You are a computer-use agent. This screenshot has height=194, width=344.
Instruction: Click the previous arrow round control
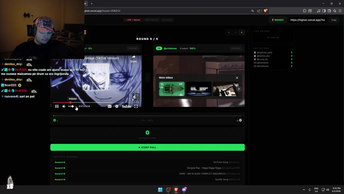tap(229, 32)
